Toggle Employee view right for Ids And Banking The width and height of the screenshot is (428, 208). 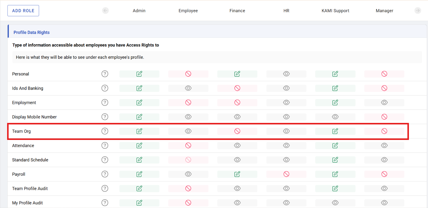pos(188,88)
